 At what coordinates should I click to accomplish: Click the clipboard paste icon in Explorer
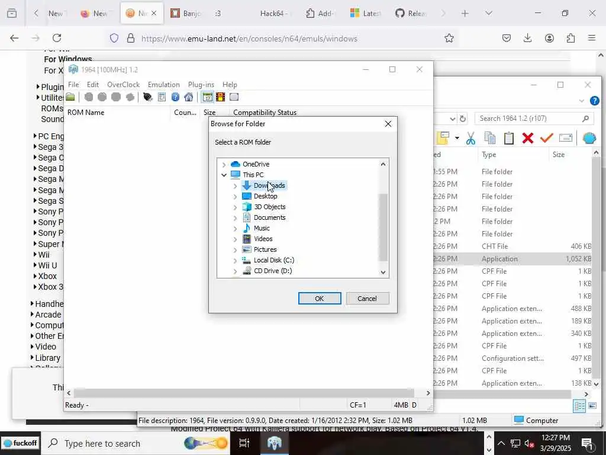point(508,138)
